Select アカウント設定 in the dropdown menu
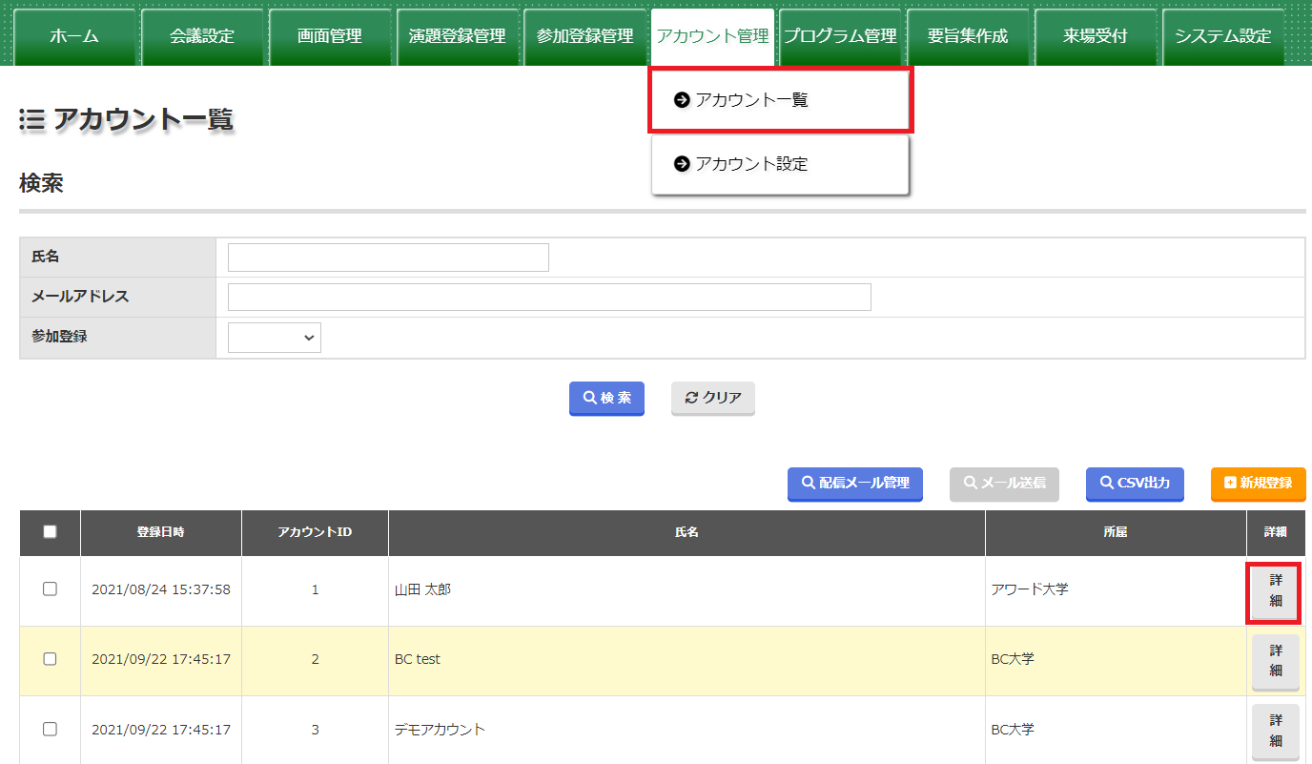The width and height of the screenshot is (1312, 764). click(x=779, y=164)
